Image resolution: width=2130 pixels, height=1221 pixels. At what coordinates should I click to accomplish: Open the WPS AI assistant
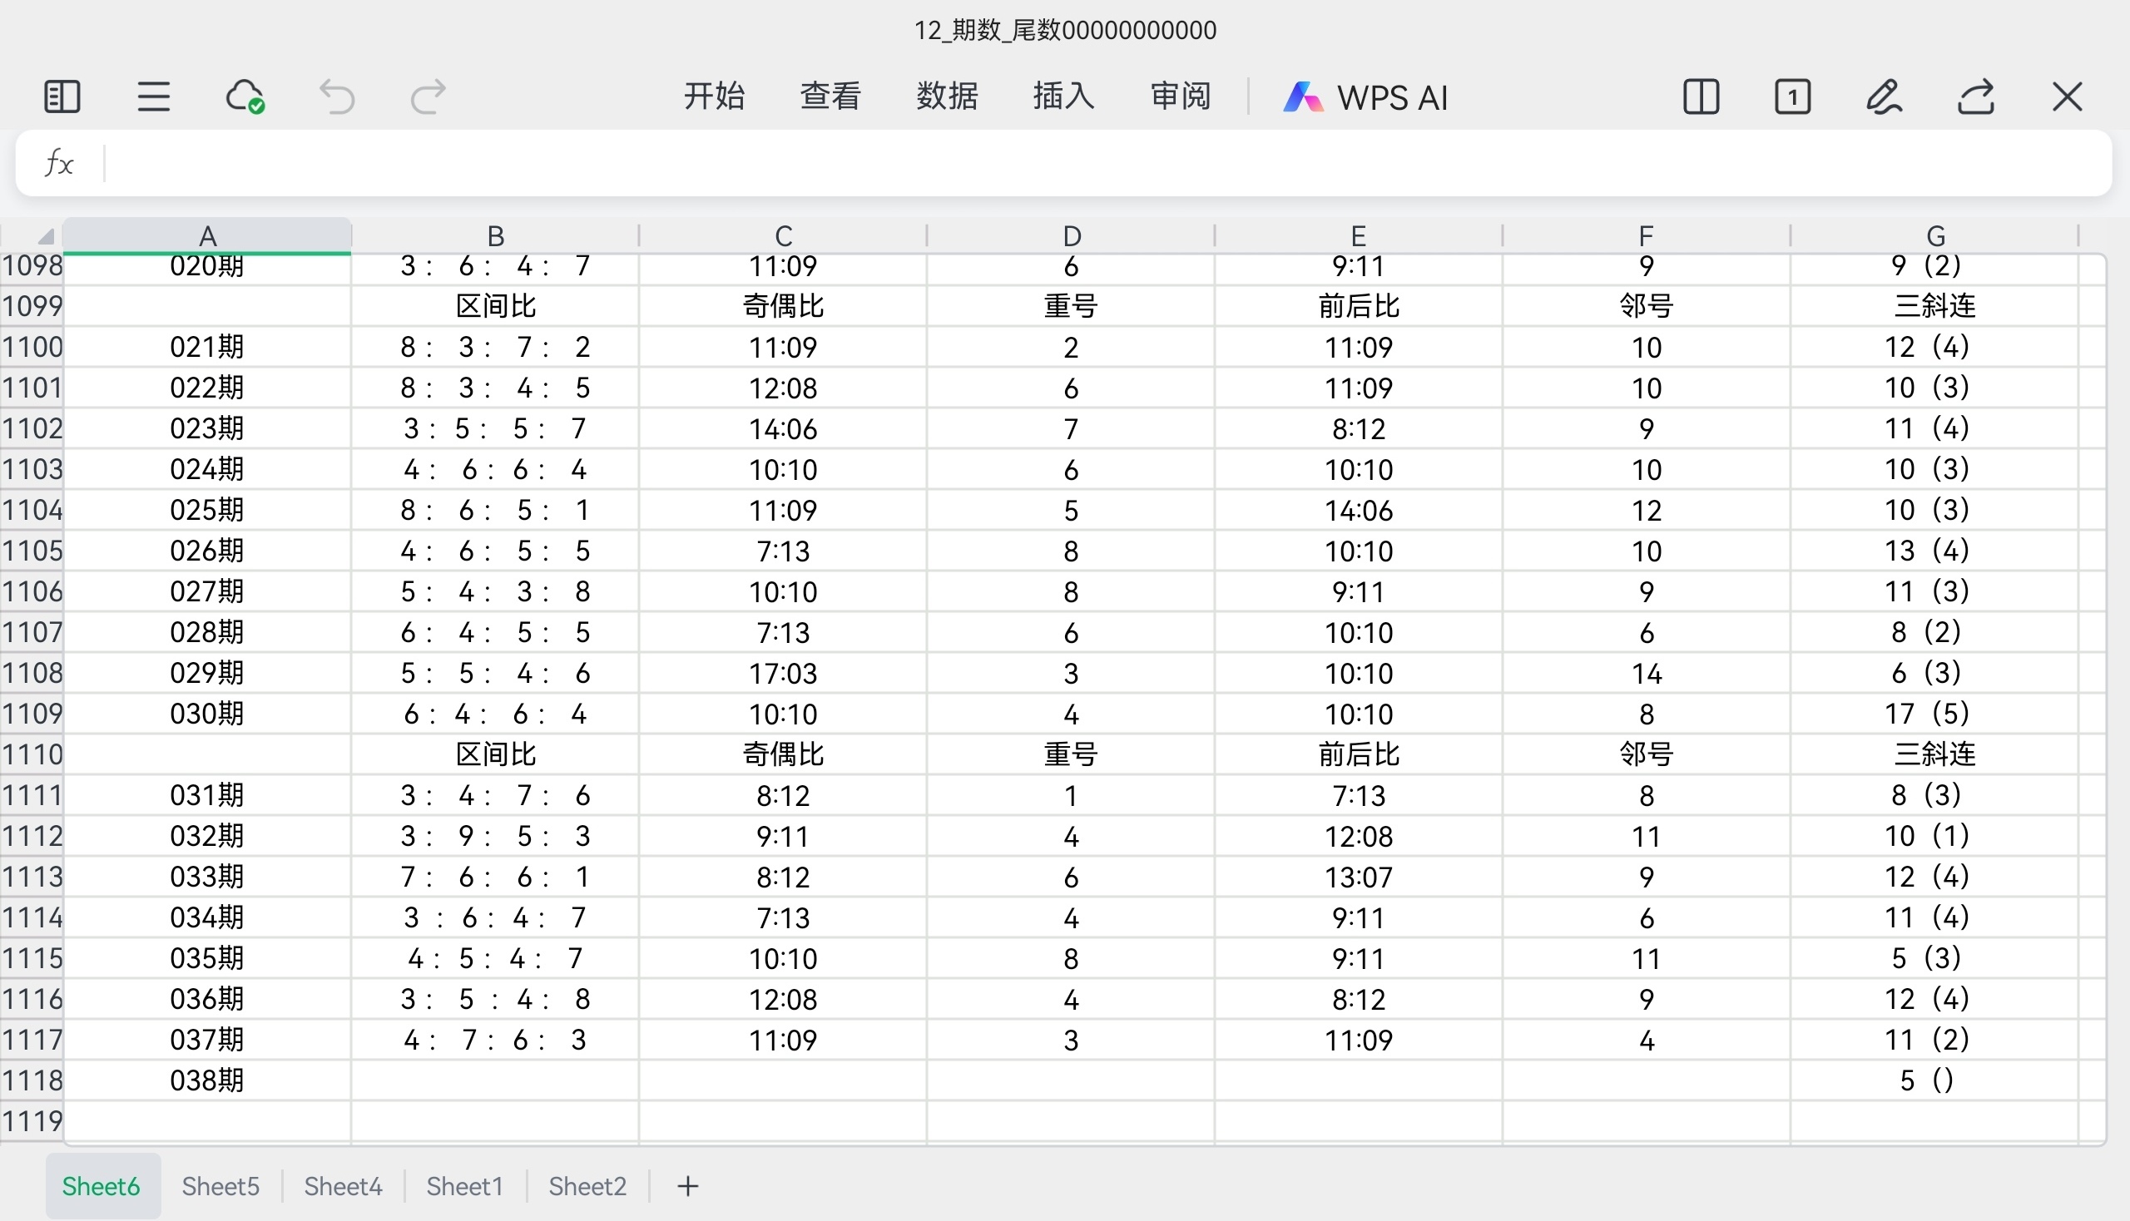pyautogui.click(x=1365, y=96)
